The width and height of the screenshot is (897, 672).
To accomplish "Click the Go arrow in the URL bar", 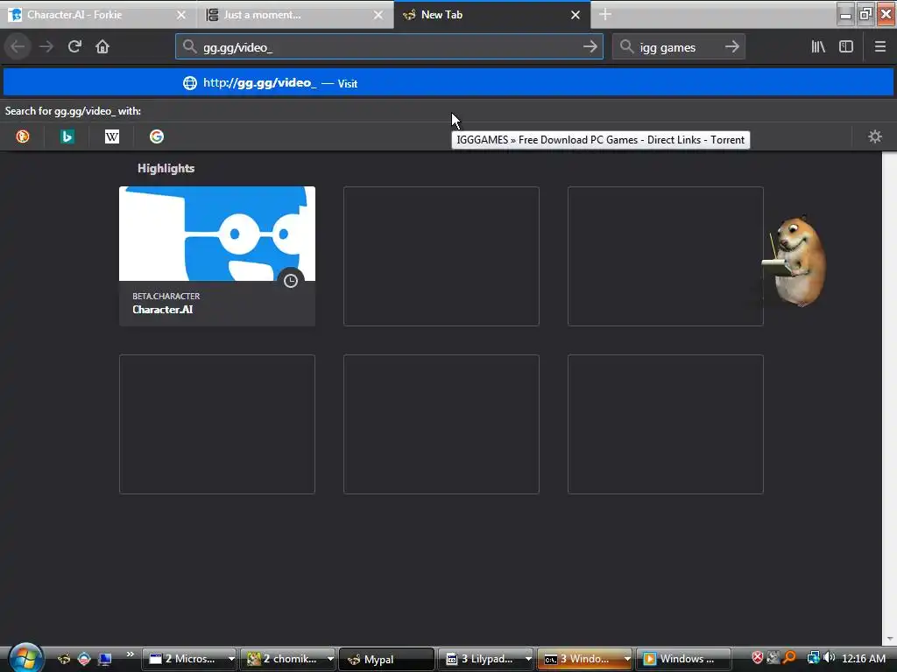I will [x=590, y=47].
